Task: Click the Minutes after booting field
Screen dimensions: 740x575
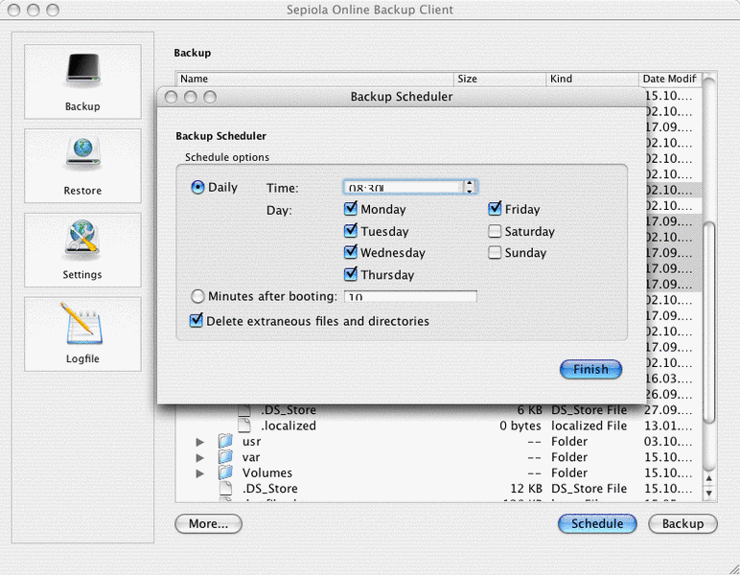Action: 410,296
